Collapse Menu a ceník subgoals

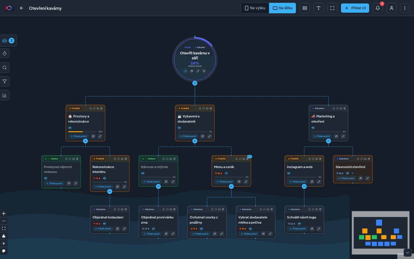click(231, 186)
